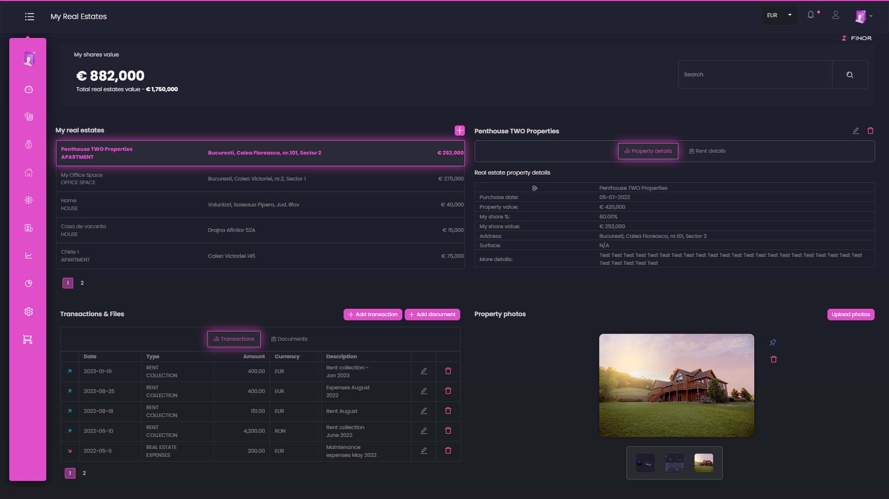Click the notifications bell icon
The image size is (889, 499).
tap(810, 15)
